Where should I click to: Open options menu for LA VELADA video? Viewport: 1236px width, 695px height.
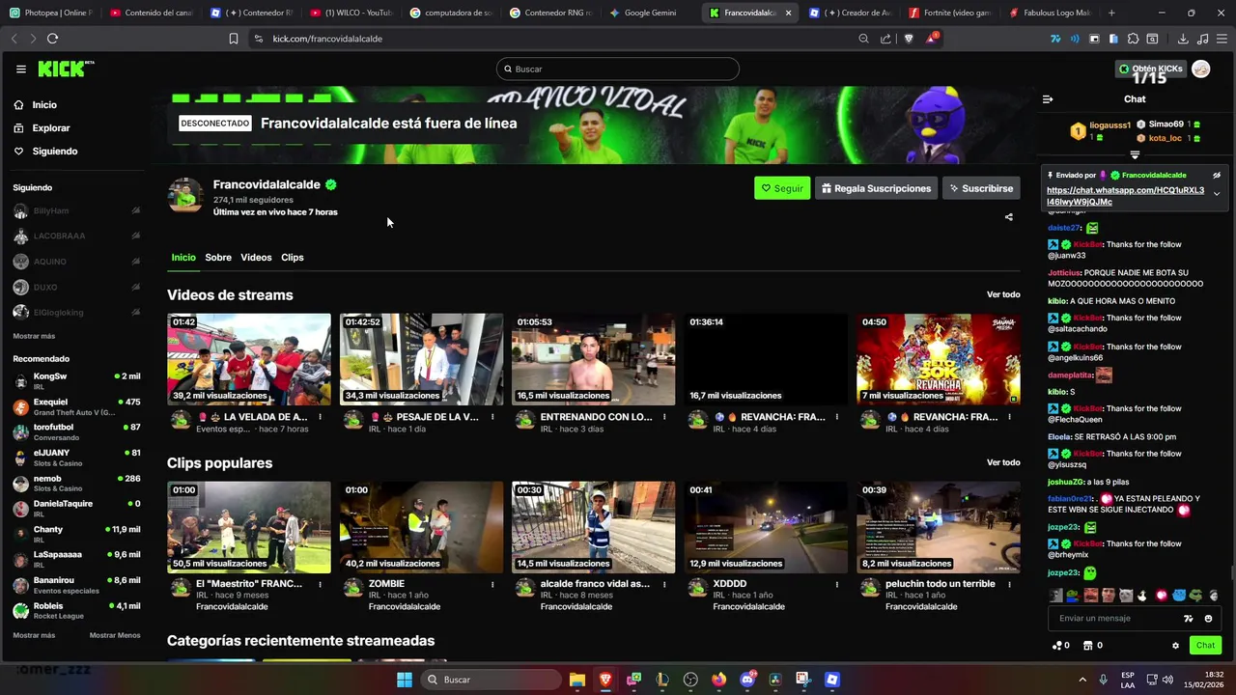pyautogui.click(x=321, y=417)
